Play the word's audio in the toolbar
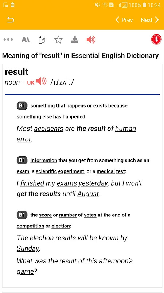This screenshot has width=164, height=293. click(x=91, y=40)
